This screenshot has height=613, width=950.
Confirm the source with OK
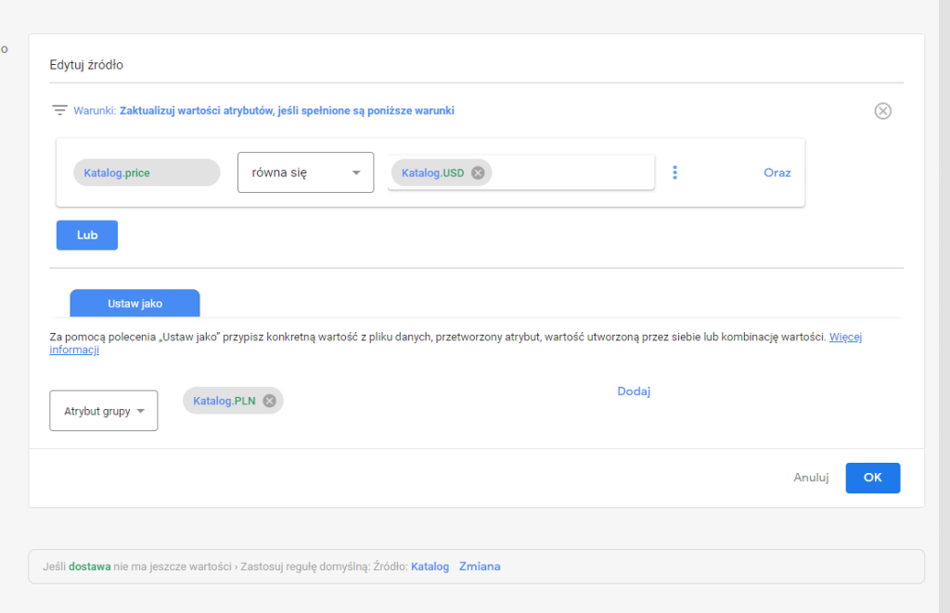click(x=872, y=478)
